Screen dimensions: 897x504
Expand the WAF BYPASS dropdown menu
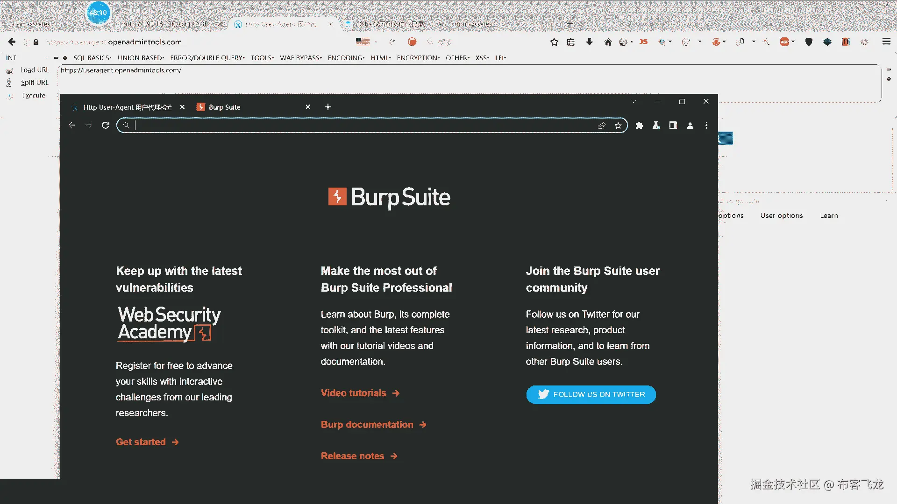[x=300, y=58]
